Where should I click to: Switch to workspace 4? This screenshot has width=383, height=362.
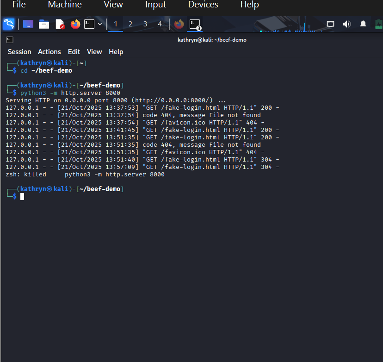pos(160,24)
